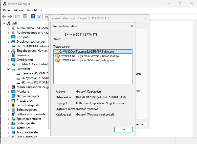The image size is (197, 144).
Task: Click the Druckwarteschlangen printer icon
Action: click(x=13, y=42)
